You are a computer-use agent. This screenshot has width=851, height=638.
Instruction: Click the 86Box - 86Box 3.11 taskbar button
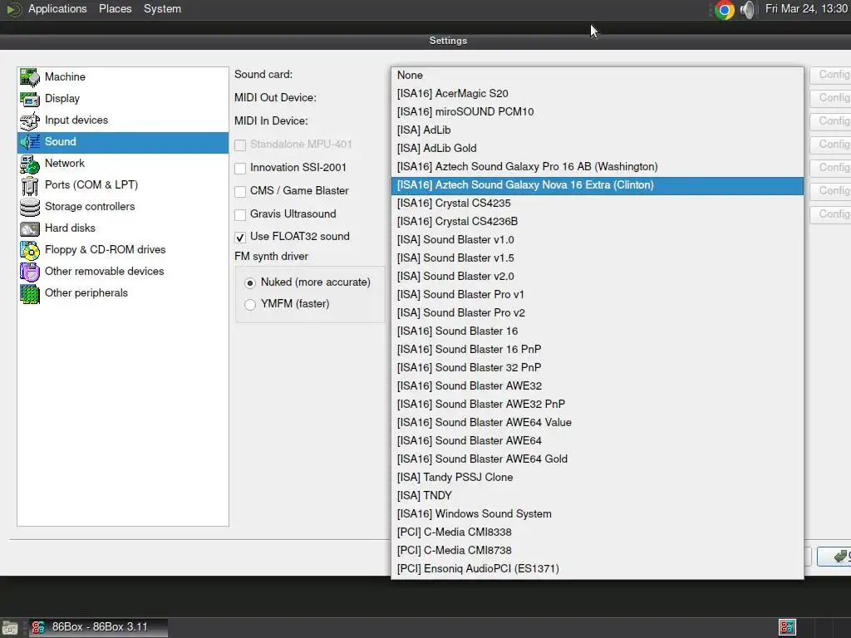pyautogui.click(x=98, y=627)
